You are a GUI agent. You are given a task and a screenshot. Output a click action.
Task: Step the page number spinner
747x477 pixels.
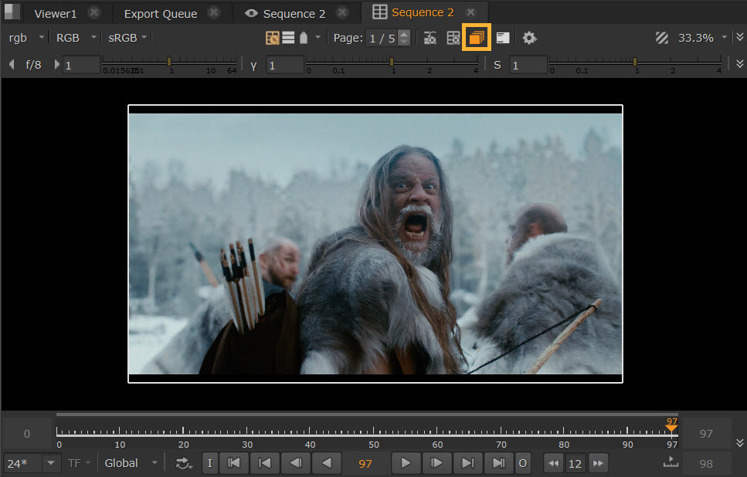(404, 38)
